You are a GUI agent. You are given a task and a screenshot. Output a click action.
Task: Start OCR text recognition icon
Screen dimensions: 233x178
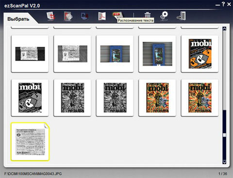tap(118, 15)
